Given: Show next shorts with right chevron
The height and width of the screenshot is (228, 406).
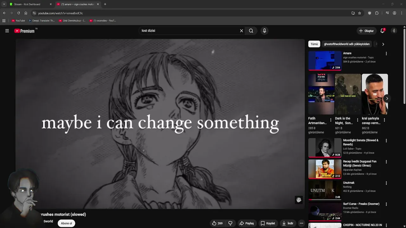Looking at the screenshot, I should (x=387, y=98).
